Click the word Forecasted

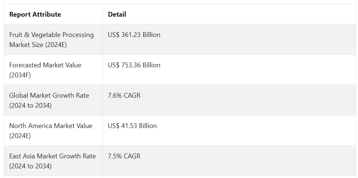25,65
